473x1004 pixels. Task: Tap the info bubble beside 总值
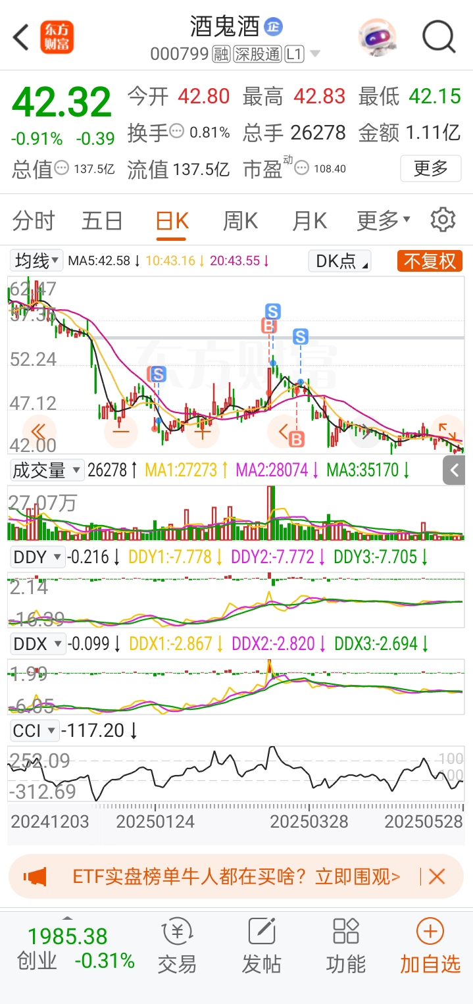pos(61,168)
